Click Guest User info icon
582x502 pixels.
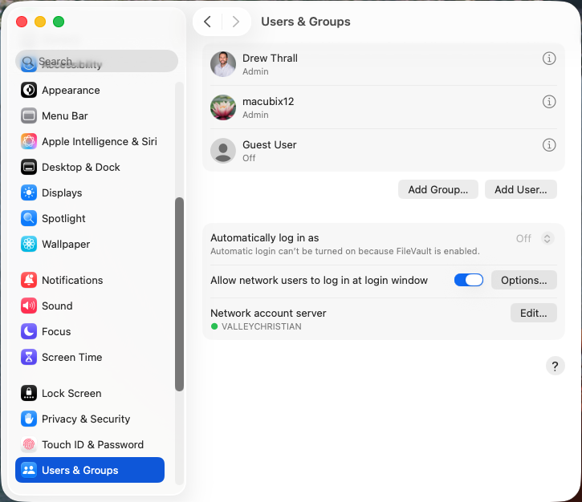click(549, 145)
